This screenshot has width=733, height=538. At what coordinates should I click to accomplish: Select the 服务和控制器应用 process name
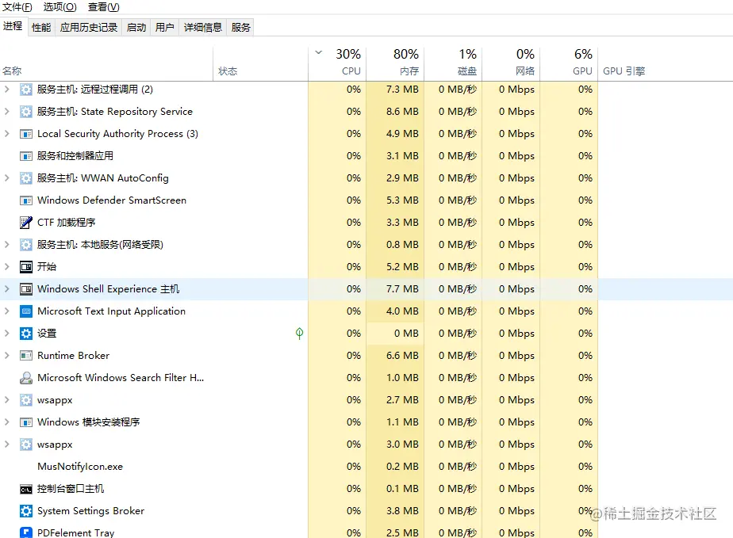75,156
